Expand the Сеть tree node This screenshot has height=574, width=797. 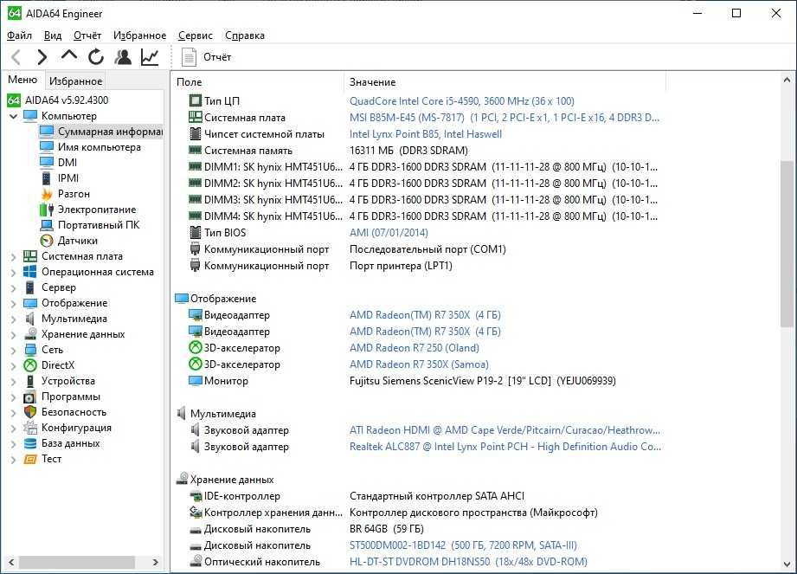(13, 351)
